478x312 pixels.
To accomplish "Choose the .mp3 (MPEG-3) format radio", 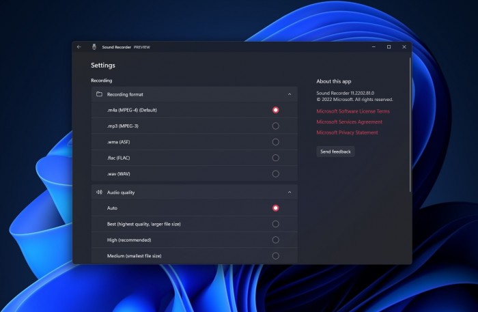I will click(276, 126).
